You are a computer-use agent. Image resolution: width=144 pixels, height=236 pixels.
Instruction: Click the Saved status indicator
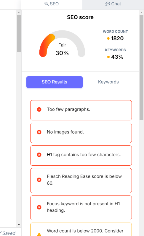point(8,233)
